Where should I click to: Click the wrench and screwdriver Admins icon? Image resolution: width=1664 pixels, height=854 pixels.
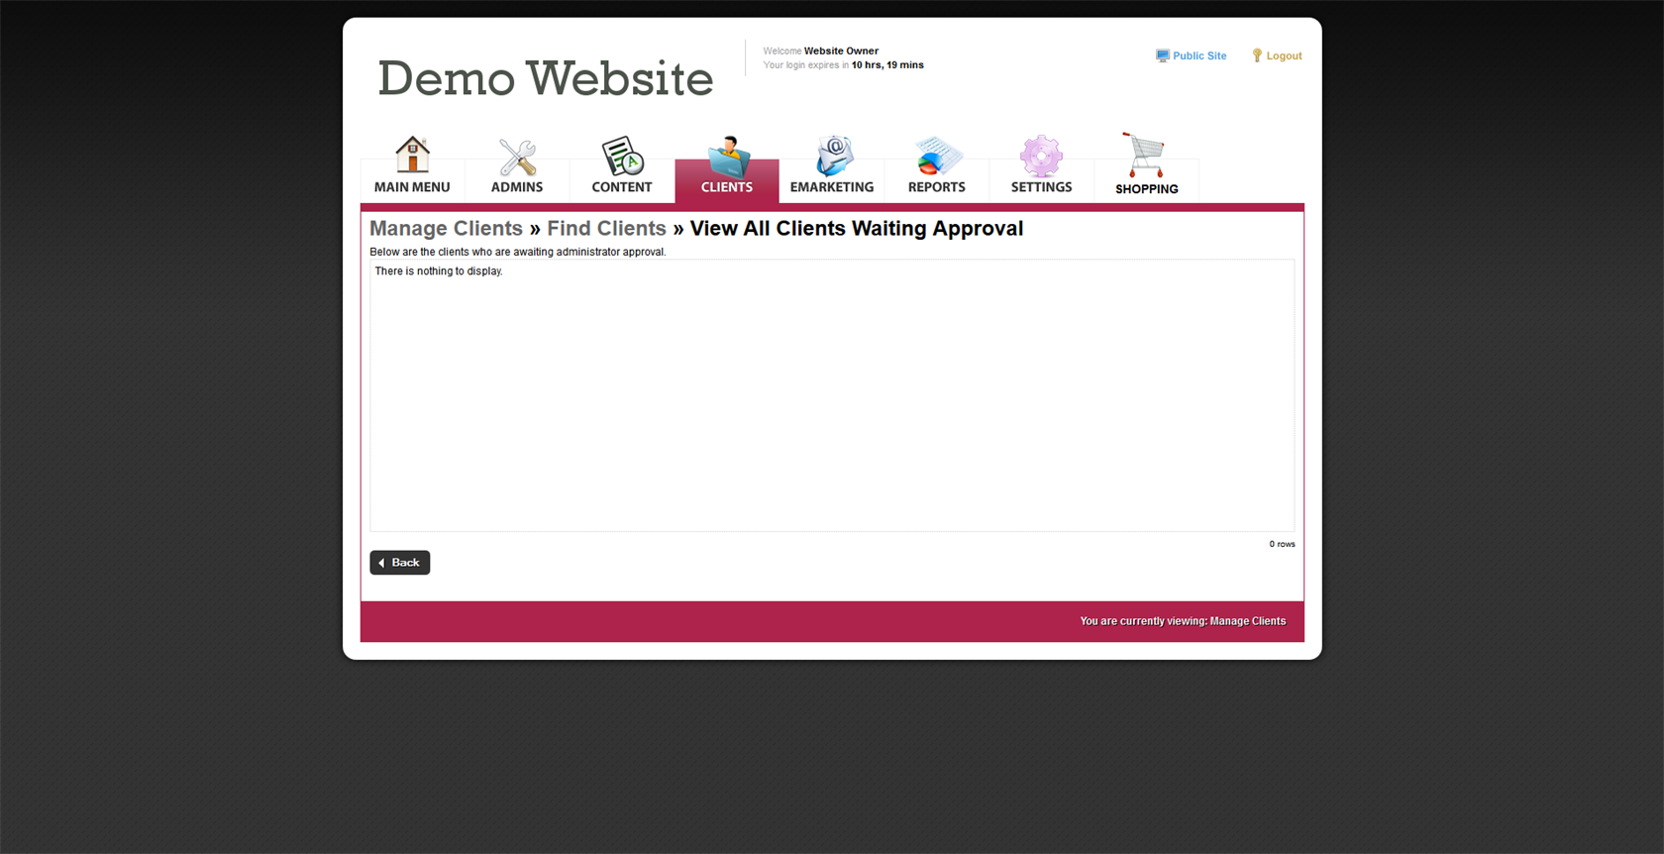(x=517, y=157)
